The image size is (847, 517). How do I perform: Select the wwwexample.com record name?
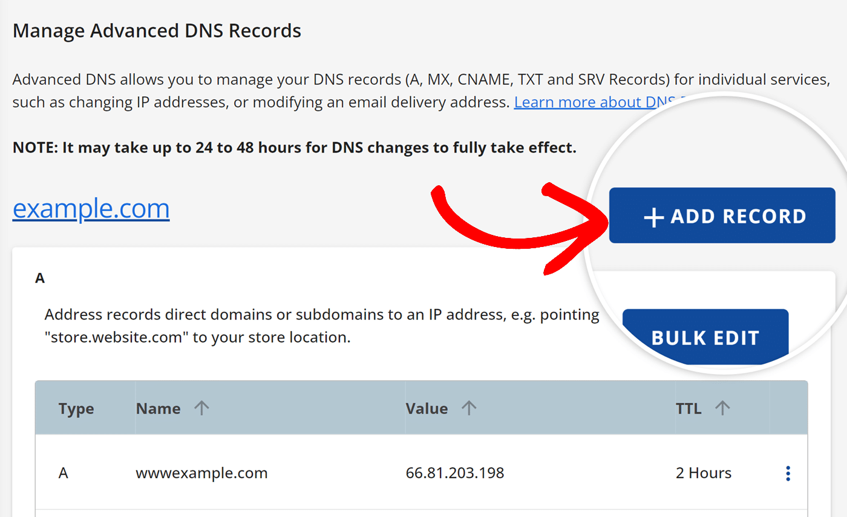(x=201, y=473)
